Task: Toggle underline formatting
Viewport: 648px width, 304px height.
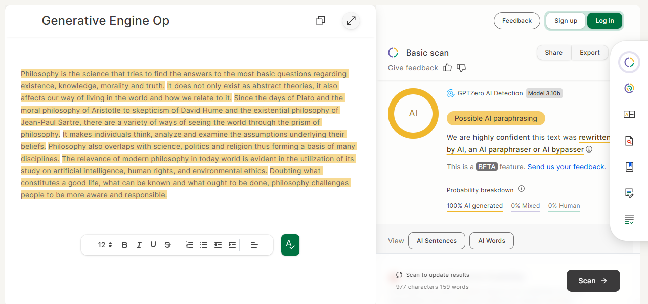Action: (153, 245)
